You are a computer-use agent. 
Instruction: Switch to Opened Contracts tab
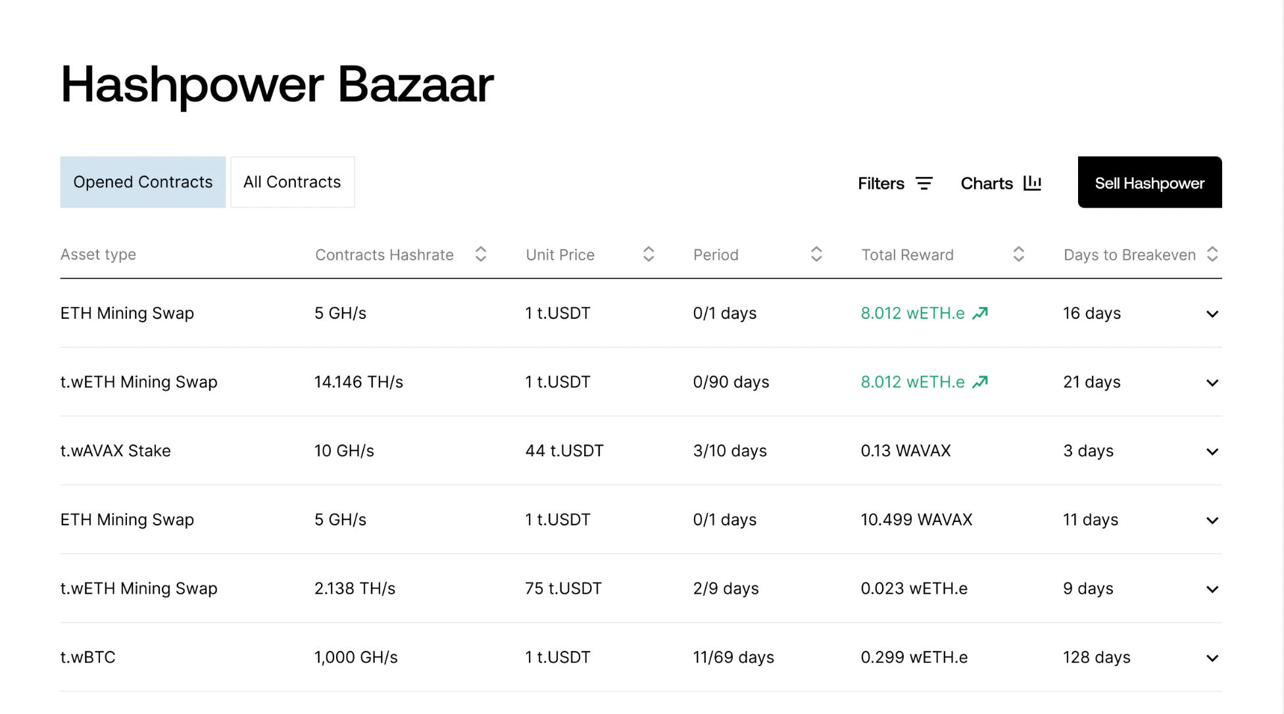click(x=143, y=182)
